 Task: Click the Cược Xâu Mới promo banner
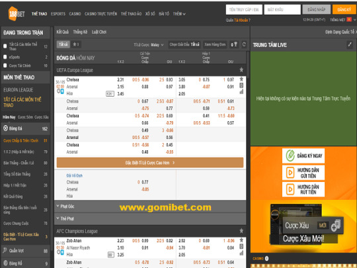(303, 226)
